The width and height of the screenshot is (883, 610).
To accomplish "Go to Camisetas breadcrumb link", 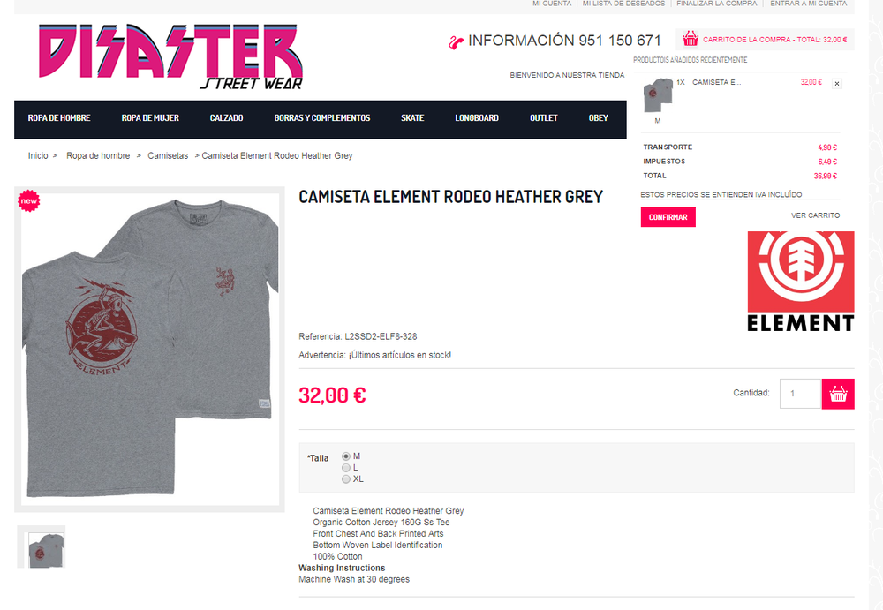I will point(168,155).
